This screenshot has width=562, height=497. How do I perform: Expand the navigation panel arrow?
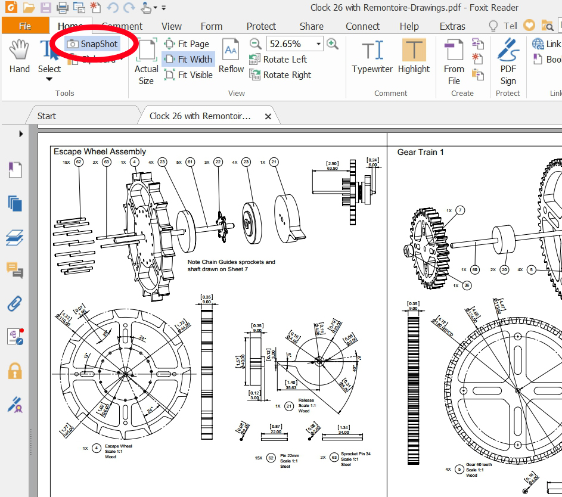21,133
